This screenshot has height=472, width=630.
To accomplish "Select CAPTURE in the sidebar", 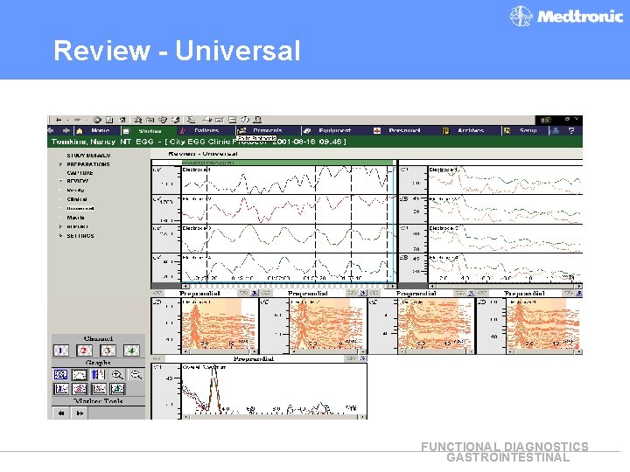I will (80, 173).
